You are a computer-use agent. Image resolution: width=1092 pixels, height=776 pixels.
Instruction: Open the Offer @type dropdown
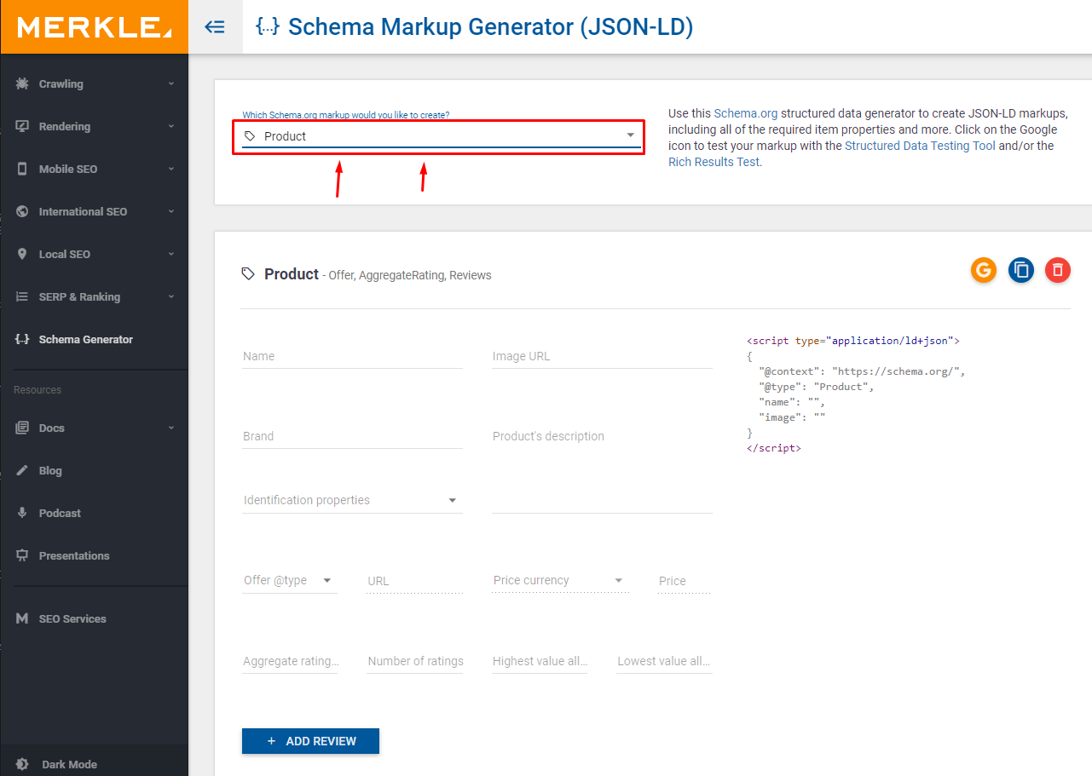click(x=289, y=581)
